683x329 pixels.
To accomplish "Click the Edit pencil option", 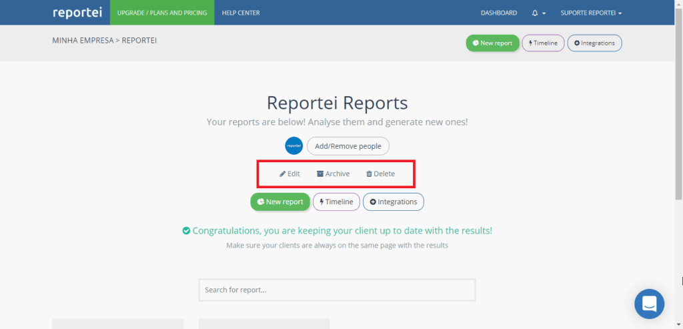I will pos(289,174).
